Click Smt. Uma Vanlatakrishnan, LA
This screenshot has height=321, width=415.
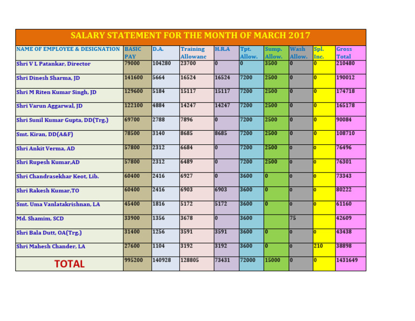58,204
